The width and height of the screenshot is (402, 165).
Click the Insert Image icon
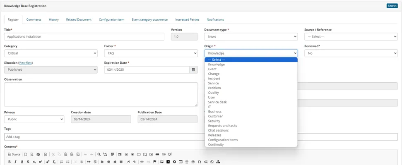tap(162, 162)
